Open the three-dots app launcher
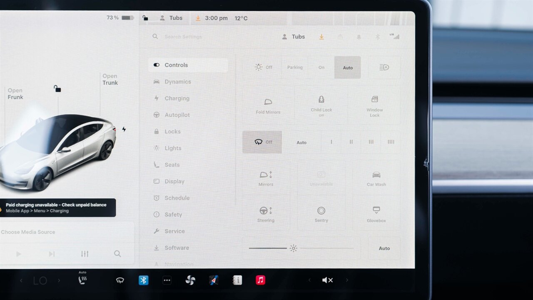This screenshot has width=533, height=300. coord(167,280)
